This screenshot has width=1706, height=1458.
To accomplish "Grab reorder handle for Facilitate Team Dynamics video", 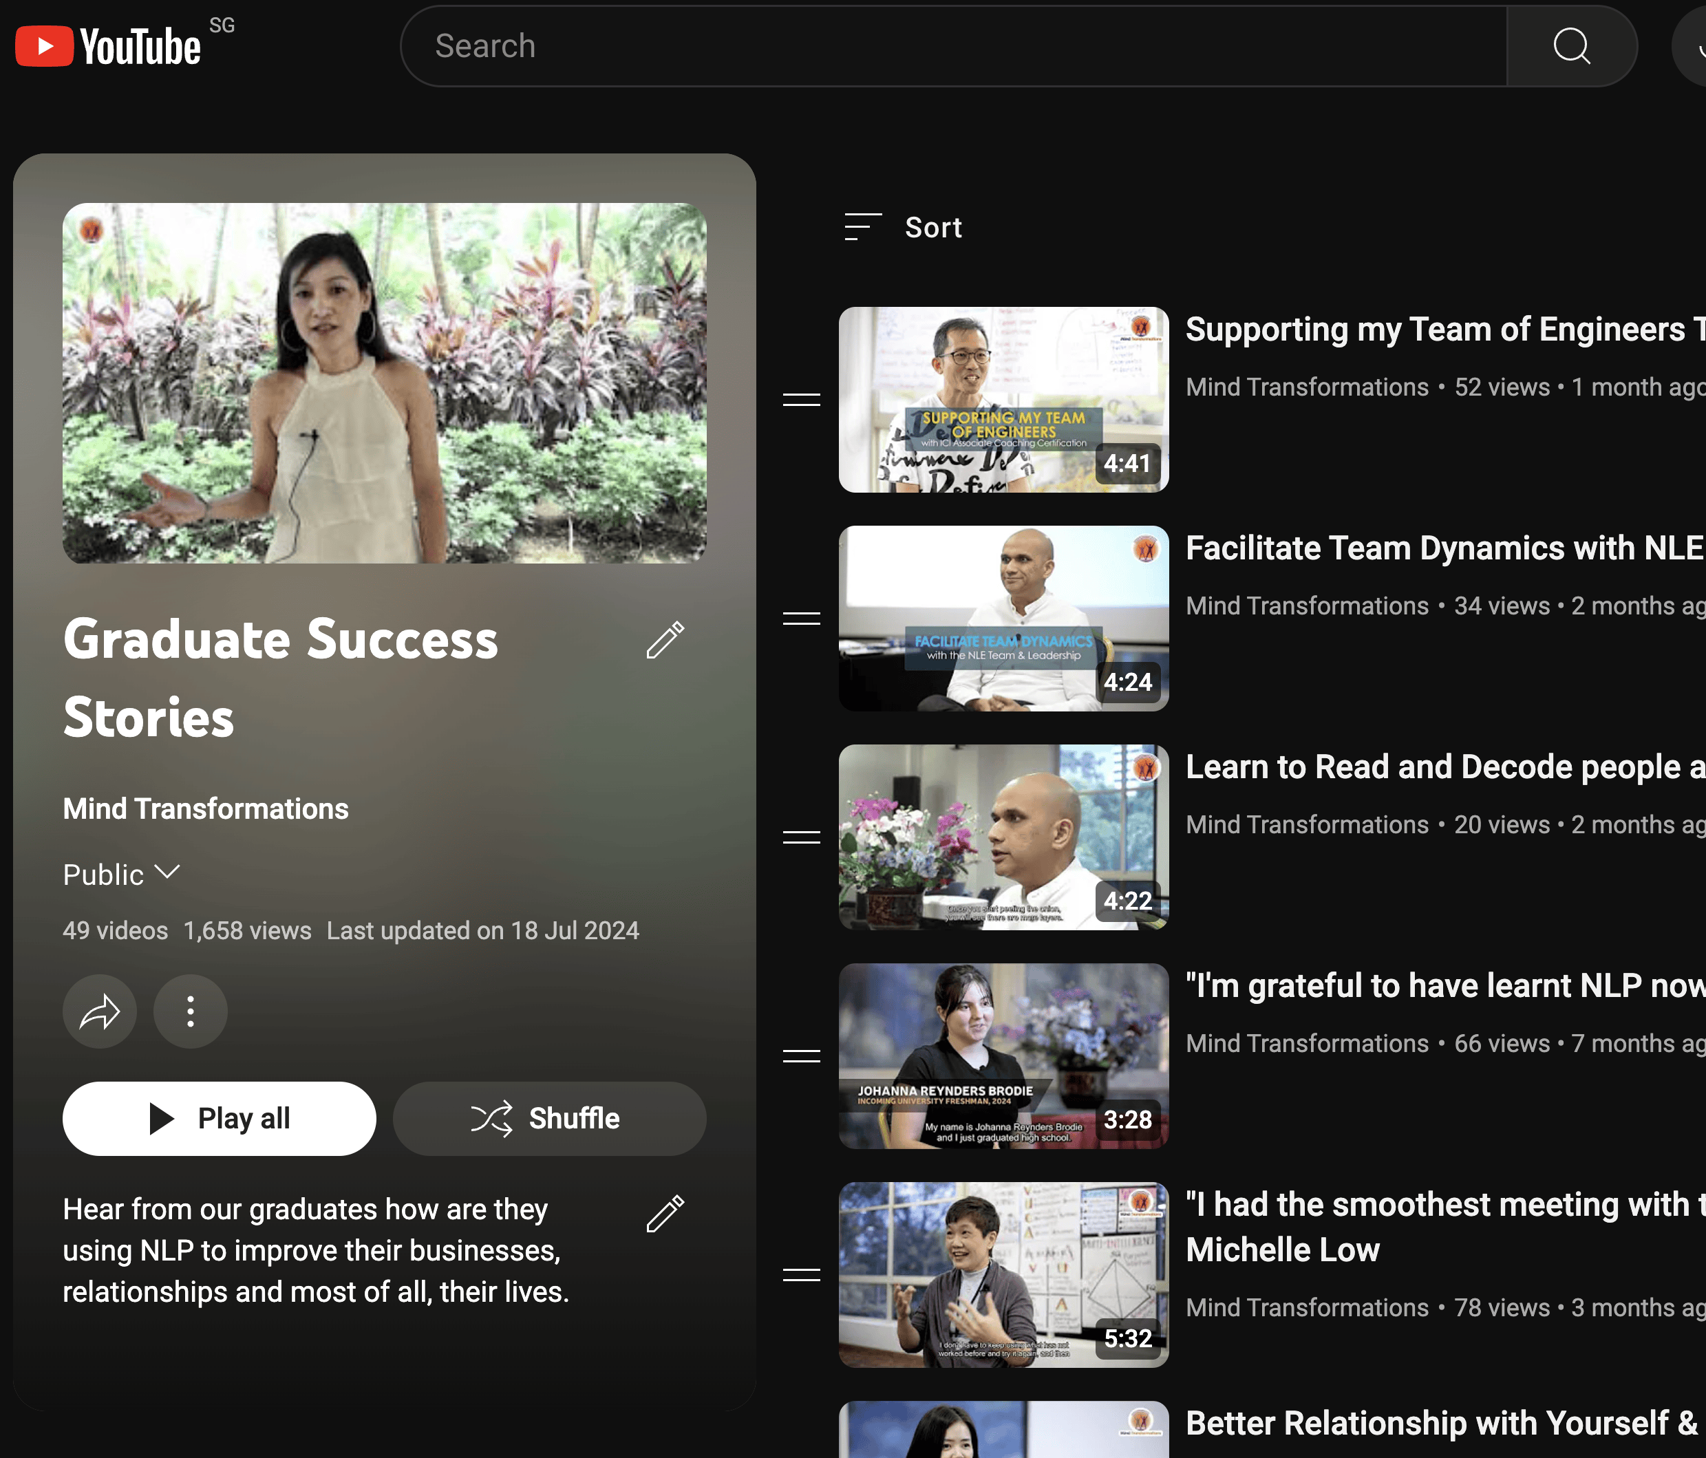I will tap(801, 619).
